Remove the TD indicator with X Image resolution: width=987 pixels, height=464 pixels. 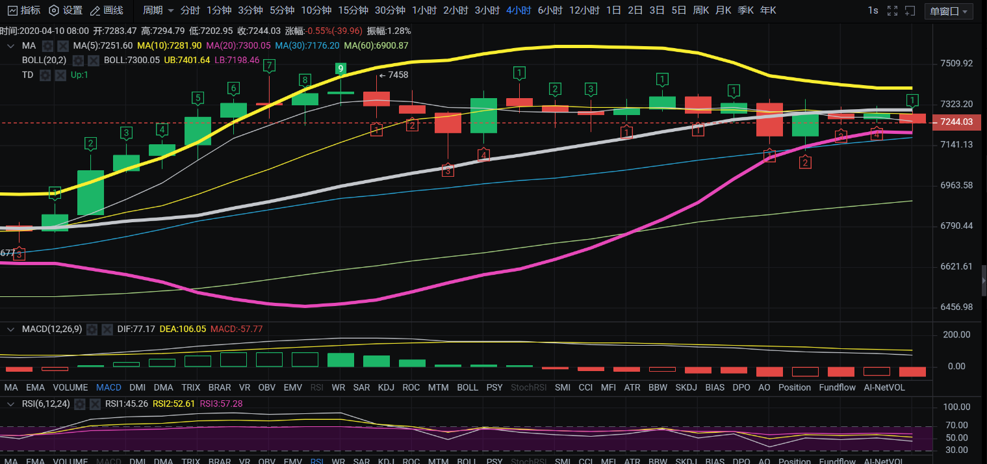pyautogui.click(x=60, y=75)
